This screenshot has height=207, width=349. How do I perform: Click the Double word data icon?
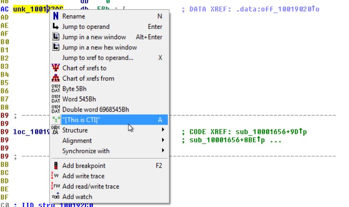(x=55, y=109)
